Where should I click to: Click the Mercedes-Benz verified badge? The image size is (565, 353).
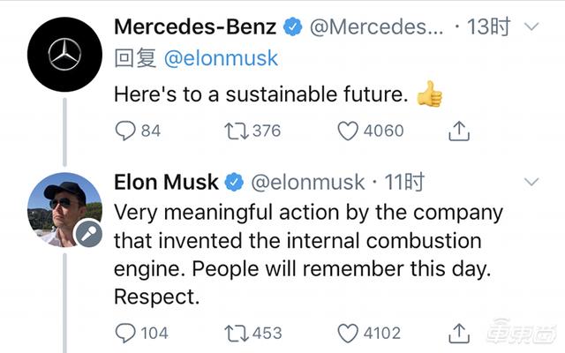click(292, 27)
